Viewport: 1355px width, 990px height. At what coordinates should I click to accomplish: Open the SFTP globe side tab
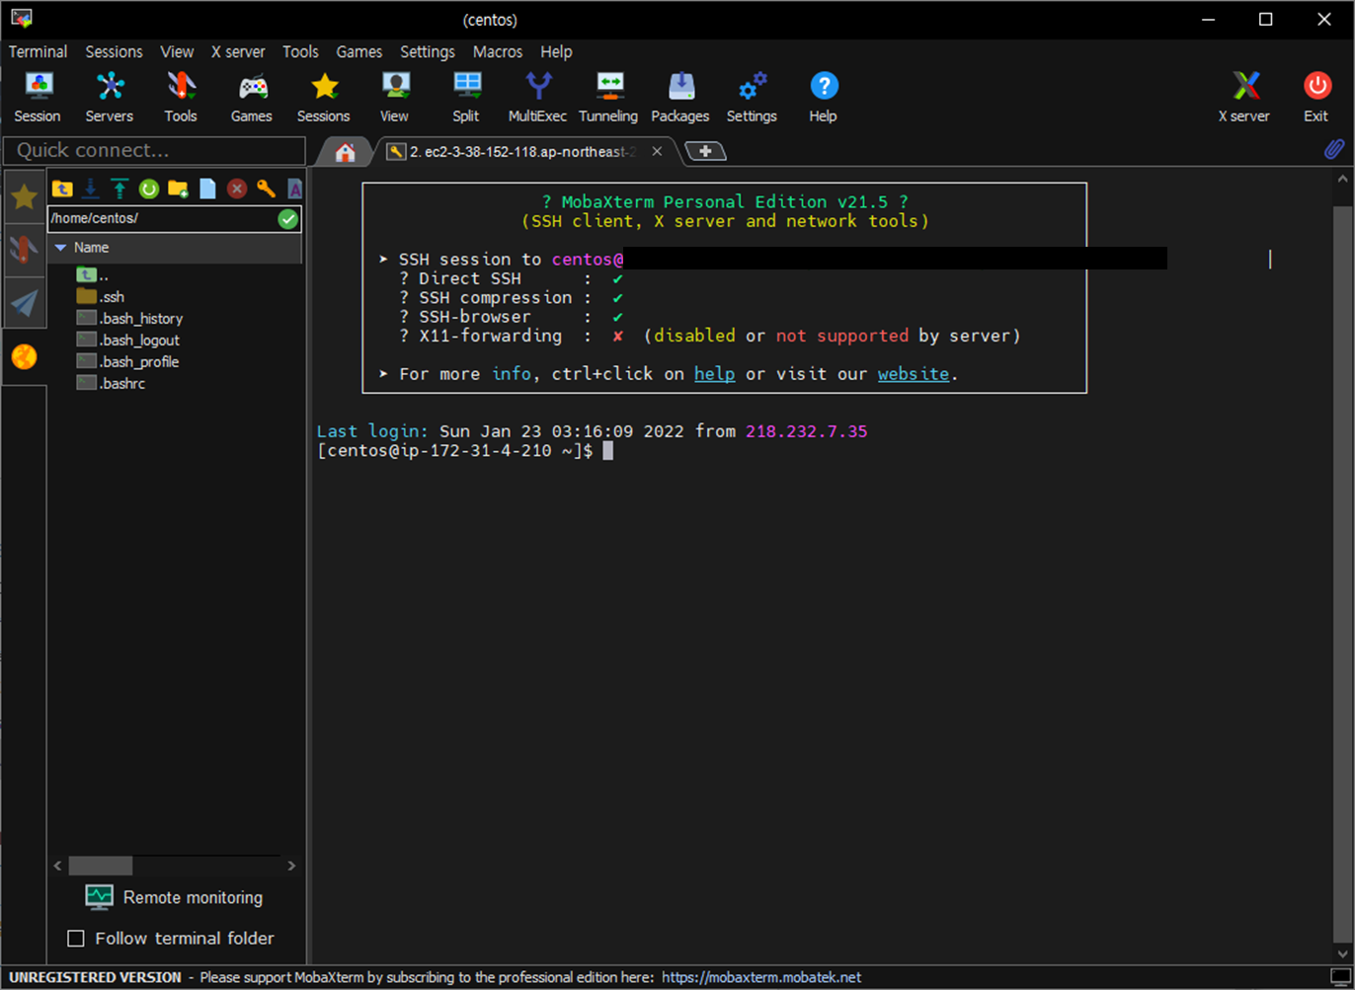click(24, 356)
